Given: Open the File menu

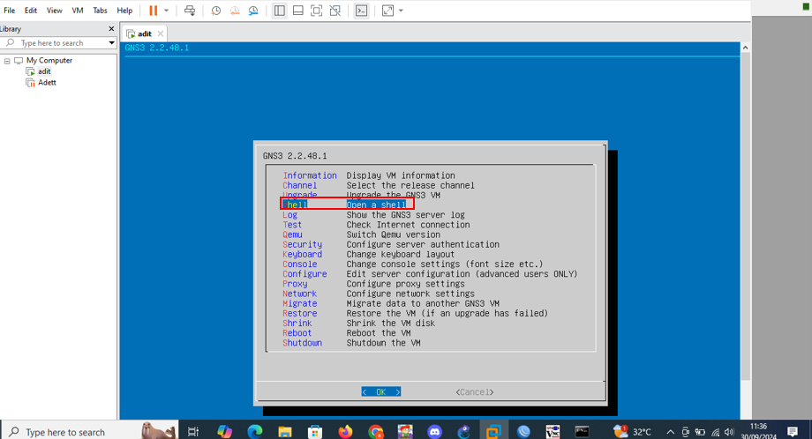Looking at the screenshot, I should (10, 11).
